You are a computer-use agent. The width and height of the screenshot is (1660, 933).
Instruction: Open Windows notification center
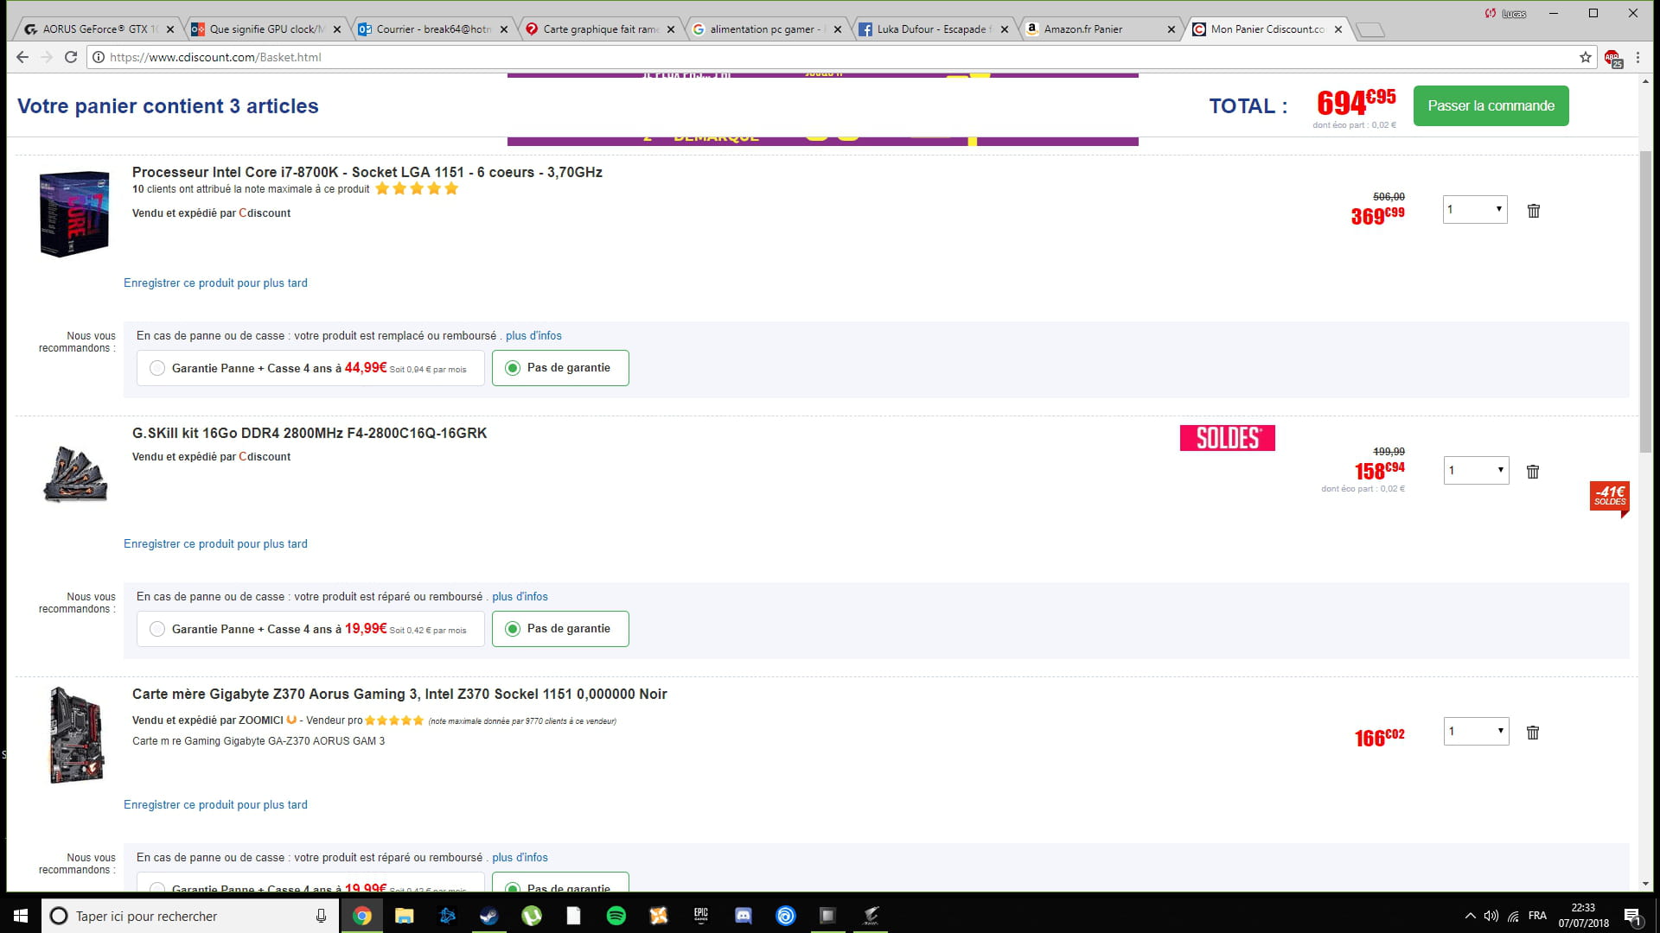point(1632,917)
